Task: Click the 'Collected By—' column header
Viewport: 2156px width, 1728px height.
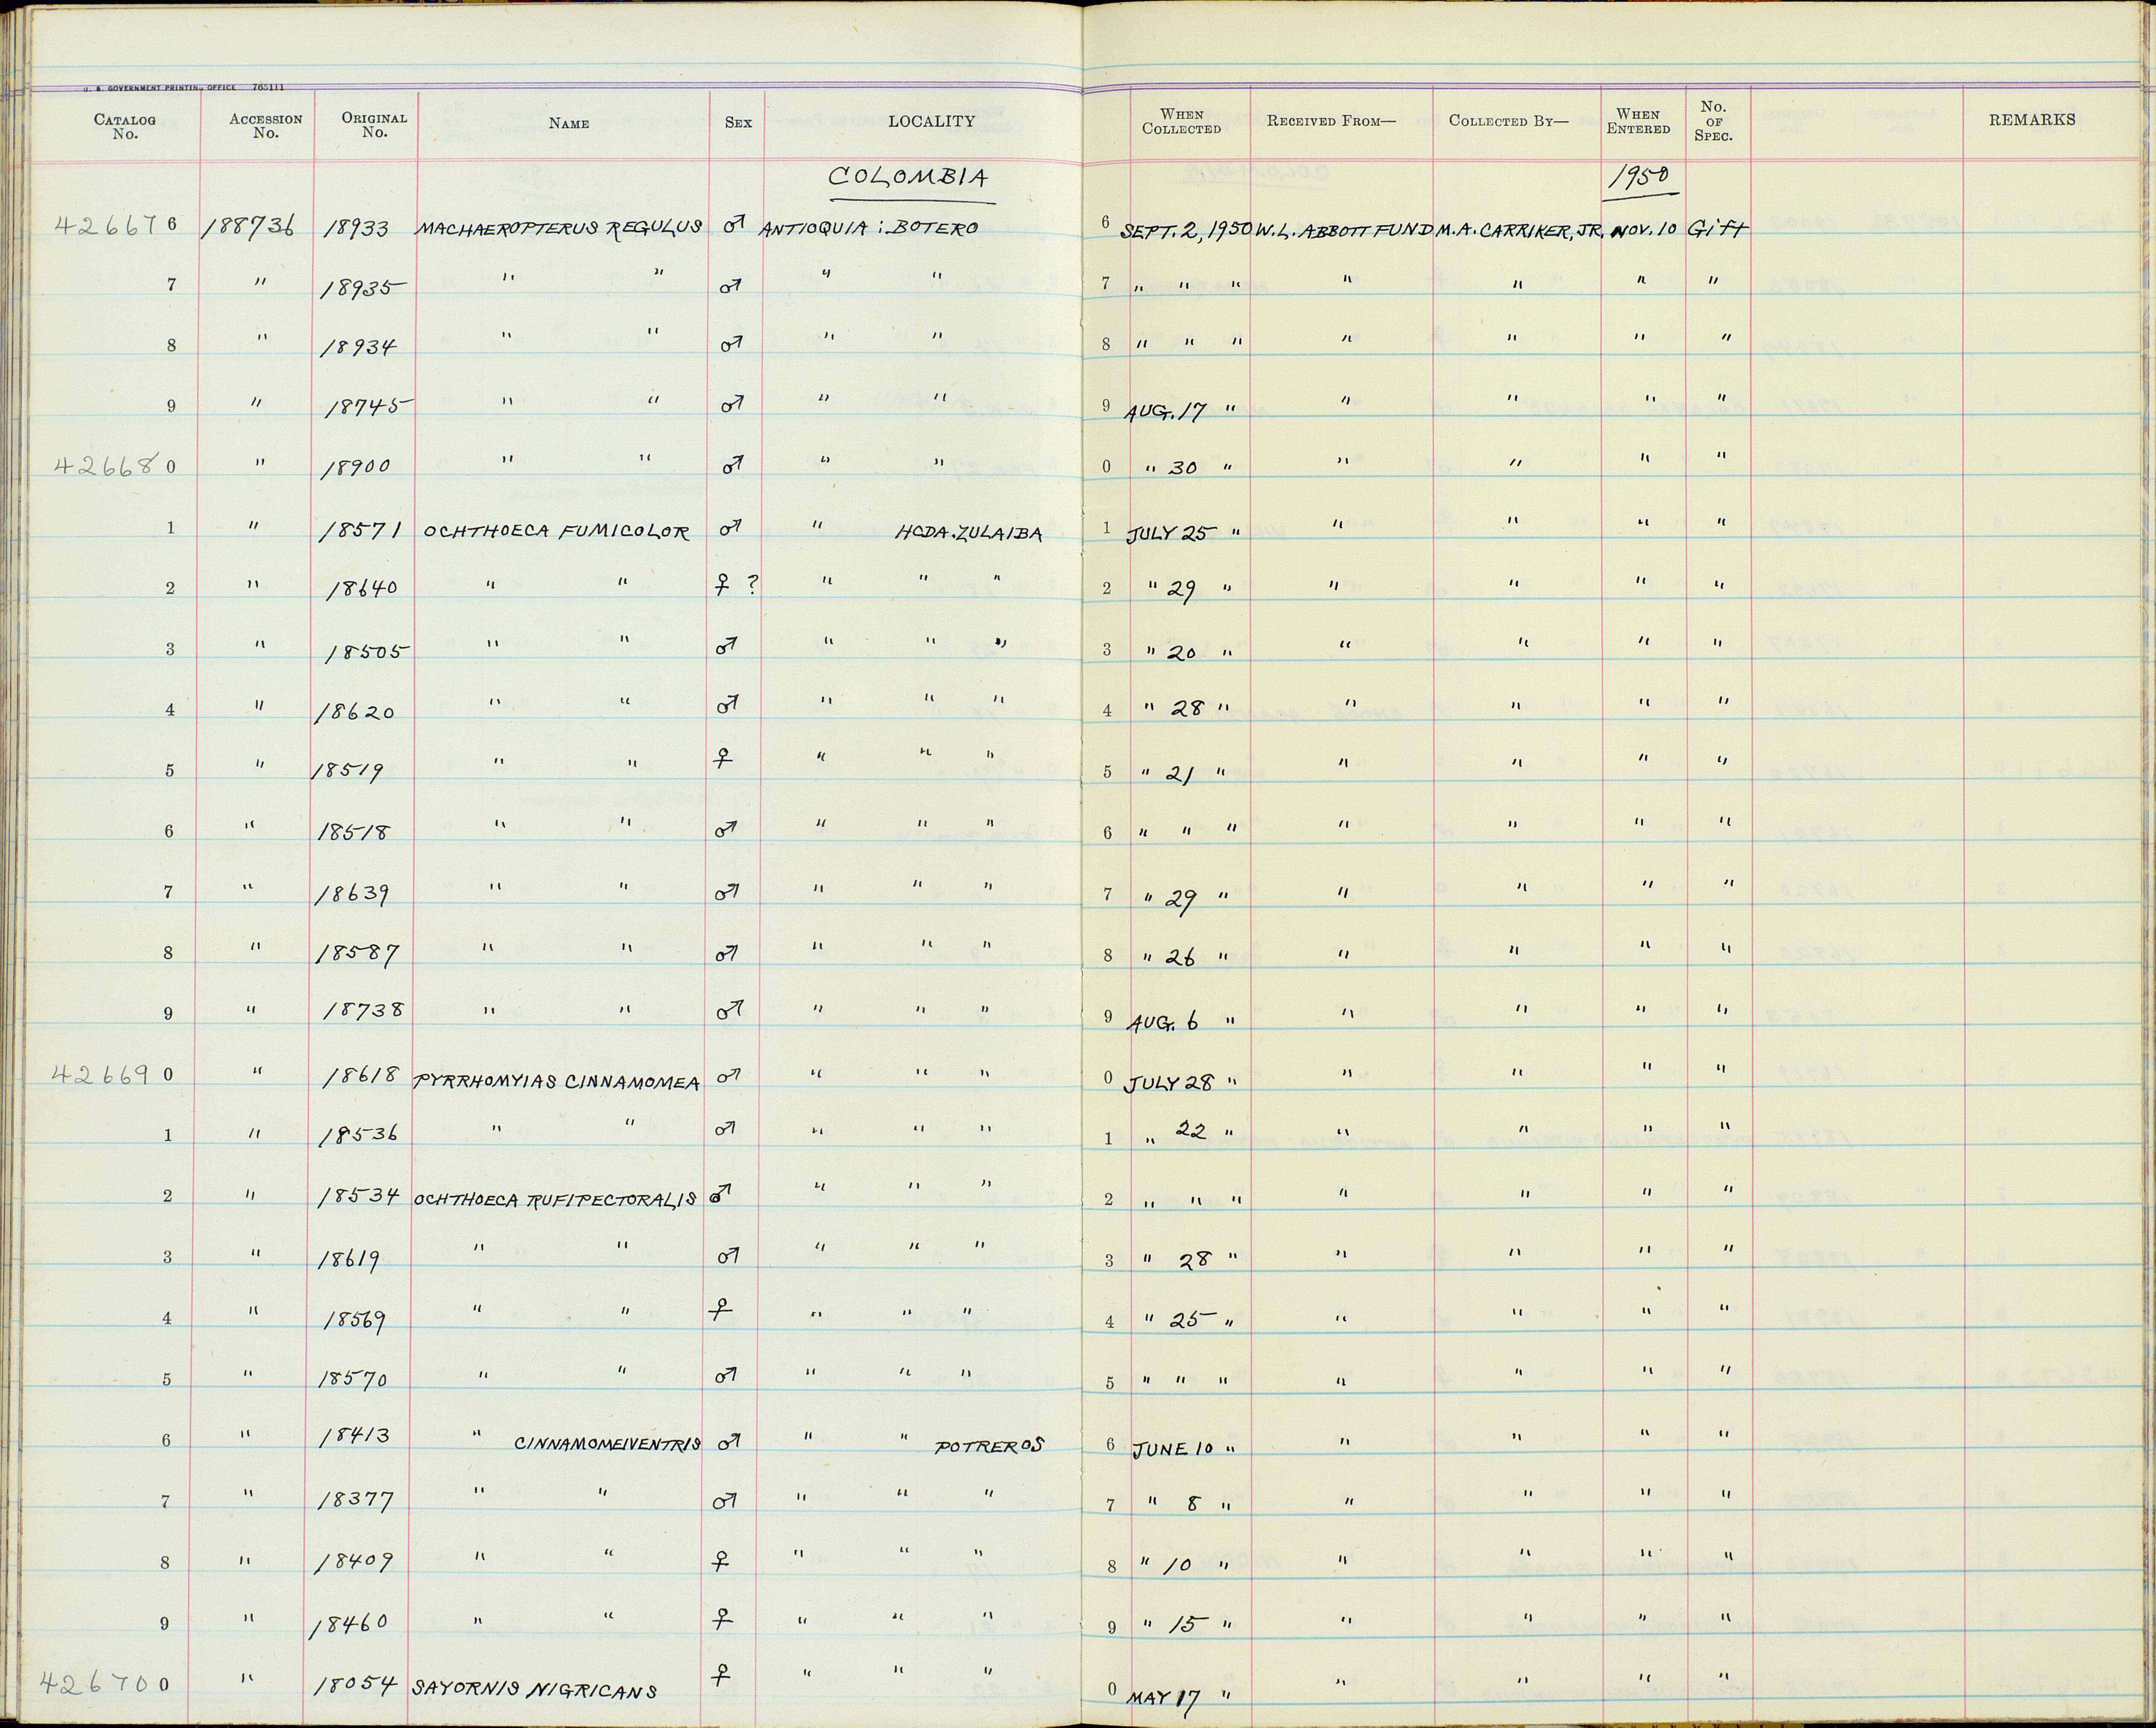Action: click(1509, 121)
